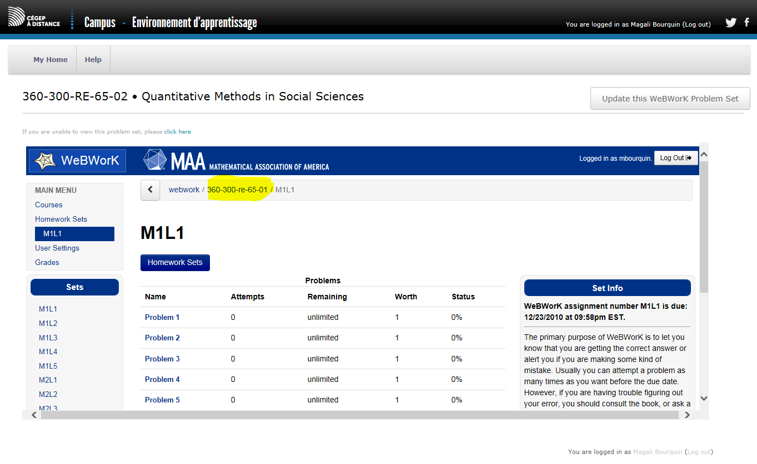Screen dimensions: 757x464
Task: Select M1L4 in the Sets list
Action: (48, 351)
